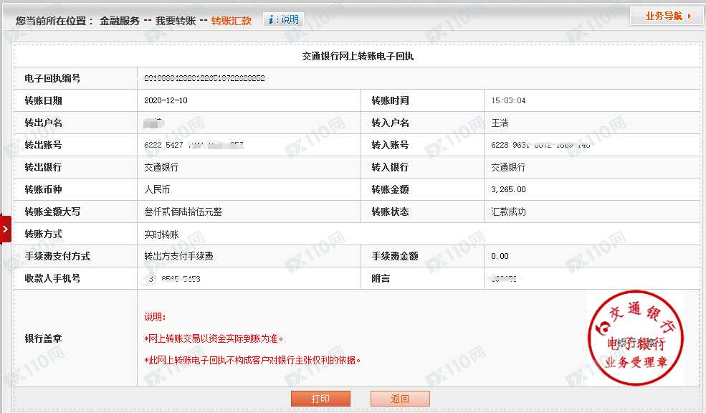Click the 电子回执编号 label

tap(52, 78)
